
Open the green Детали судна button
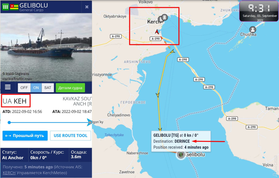(70, 88)
